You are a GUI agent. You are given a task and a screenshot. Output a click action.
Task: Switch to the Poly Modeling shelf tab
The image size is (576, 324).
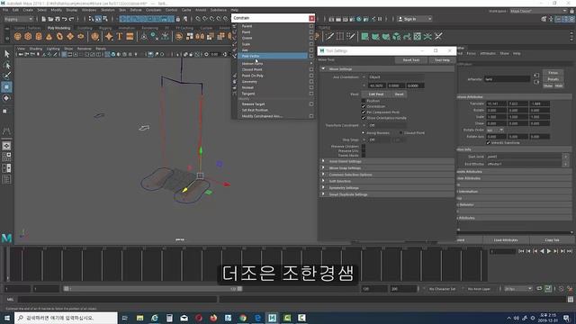[58, 28]
